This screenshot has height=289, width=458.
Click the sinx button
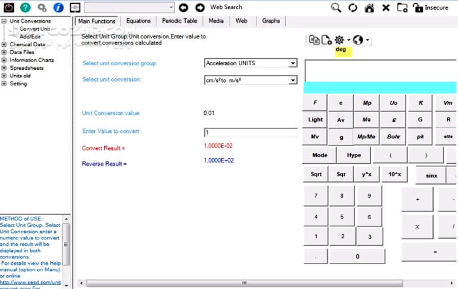pyautogui.click(x=431, y=175)
